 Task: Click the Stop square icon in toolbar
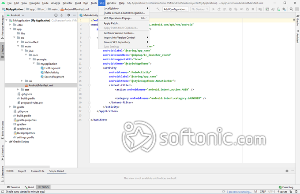point(253,9)
